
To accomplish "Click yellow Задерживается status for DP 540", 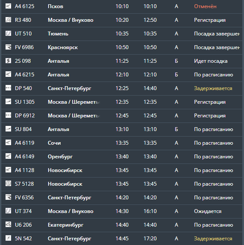I will pyautogui.click(x=213, y=88).
